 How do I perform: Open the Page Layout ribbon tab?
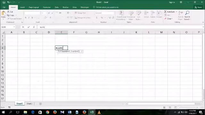34,7
